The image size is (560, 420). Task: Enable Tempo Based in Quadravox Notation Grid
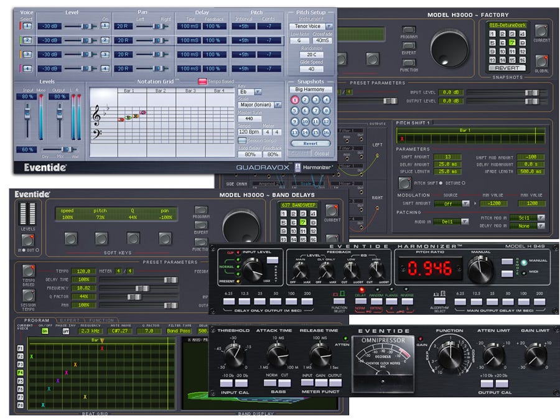coord(202,82)
